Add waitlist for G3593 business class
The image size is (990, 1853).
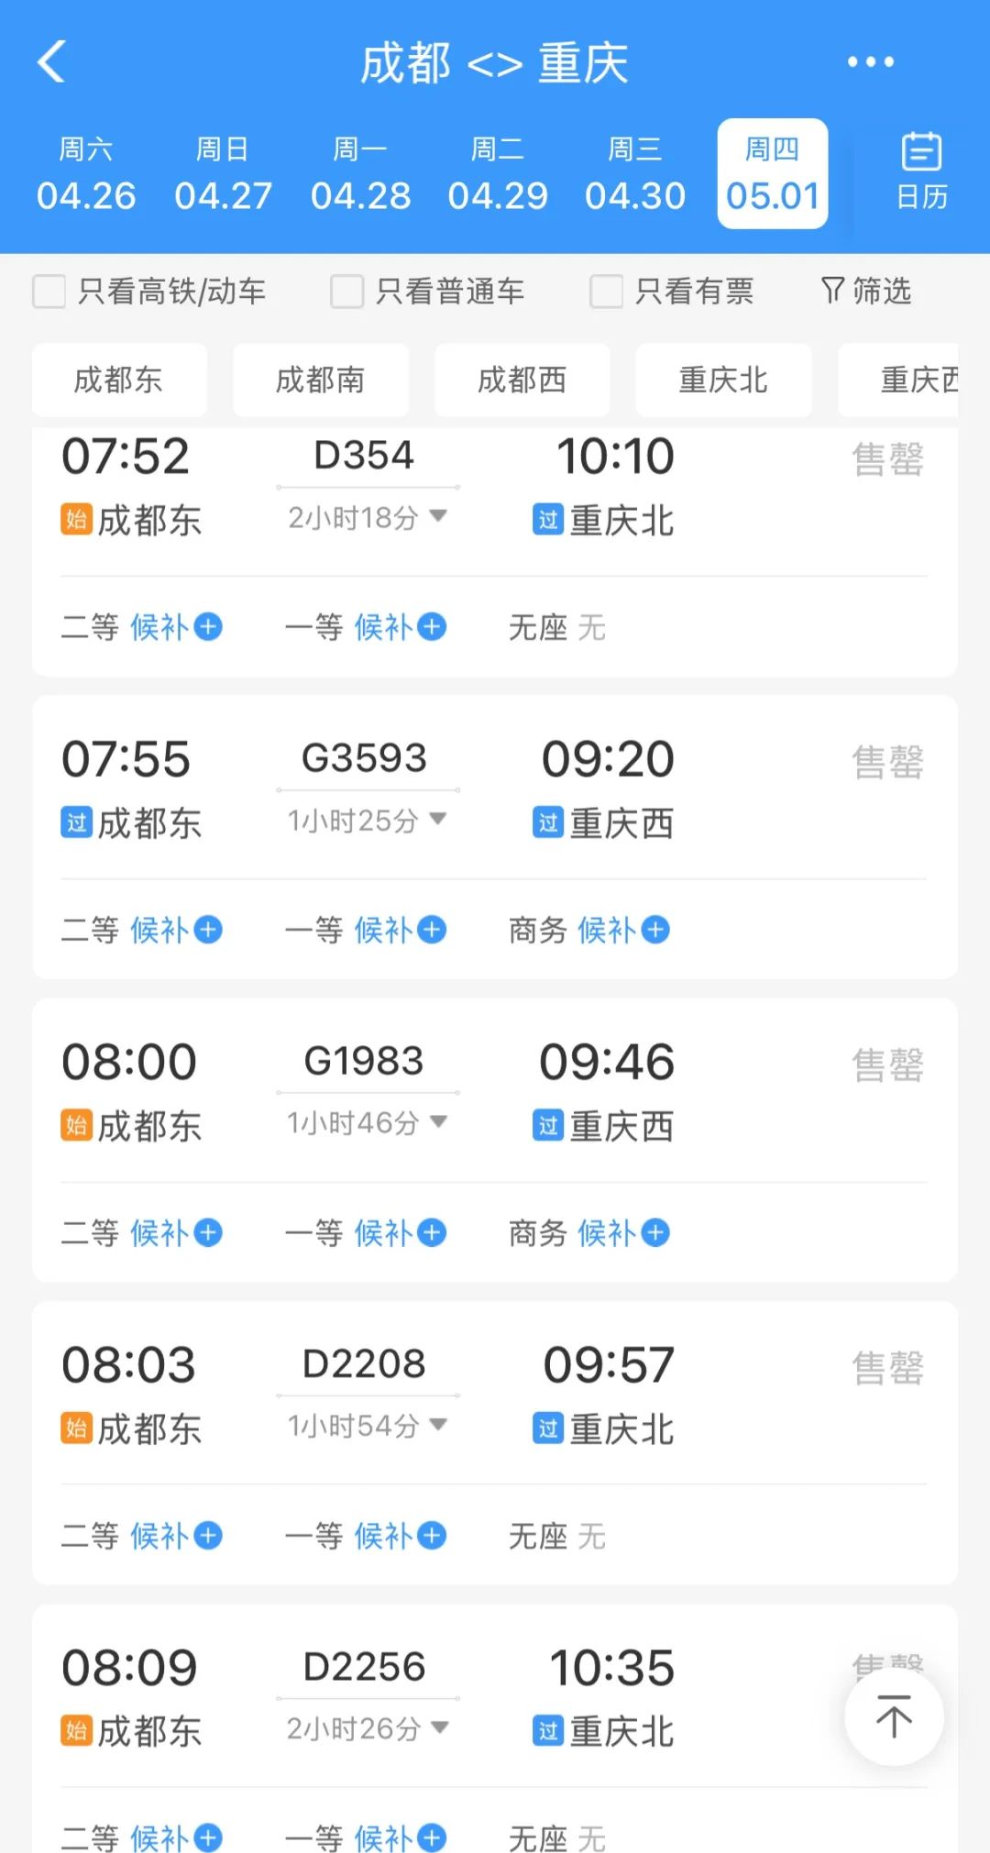tap(655, 930)
